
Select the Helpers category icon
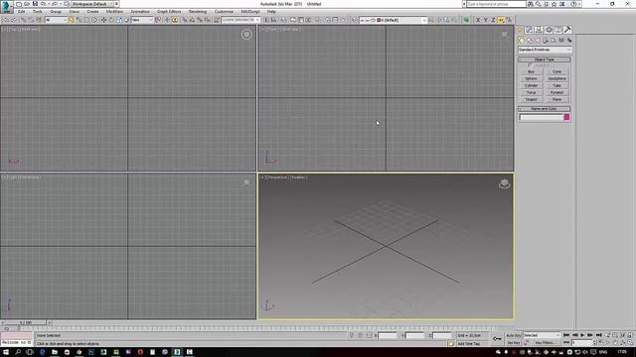pos(554,41)
